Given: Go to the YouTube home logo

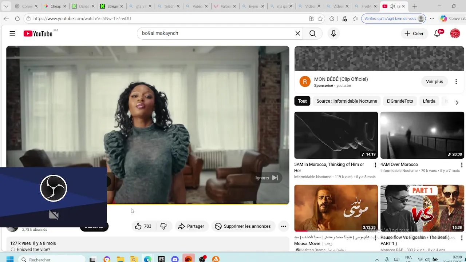Looking at the screenshot, I should tap(38, 33).
